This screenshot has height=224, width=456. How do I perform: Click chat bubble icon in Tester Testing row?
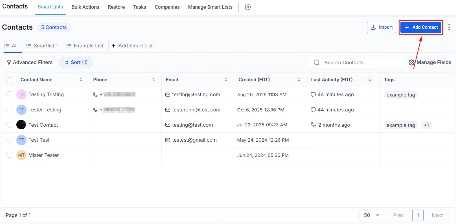[313, 110]
